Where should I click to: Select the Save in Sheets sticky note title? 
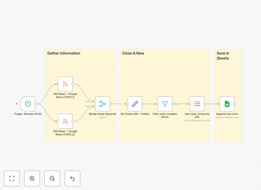pos(223,56)
